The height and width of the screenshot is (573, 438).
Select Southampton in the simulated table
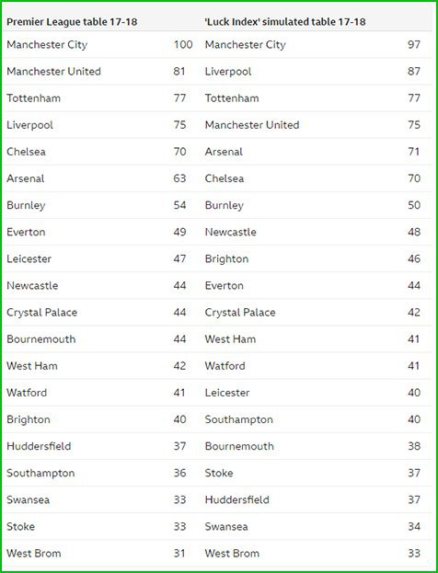[x=238, y=420]
